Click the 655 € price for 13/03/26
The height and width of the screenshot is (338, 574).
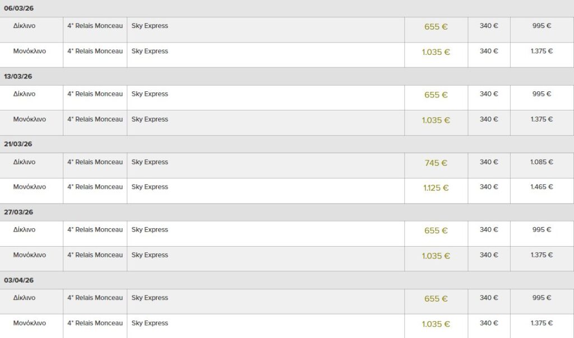[436, 95]
